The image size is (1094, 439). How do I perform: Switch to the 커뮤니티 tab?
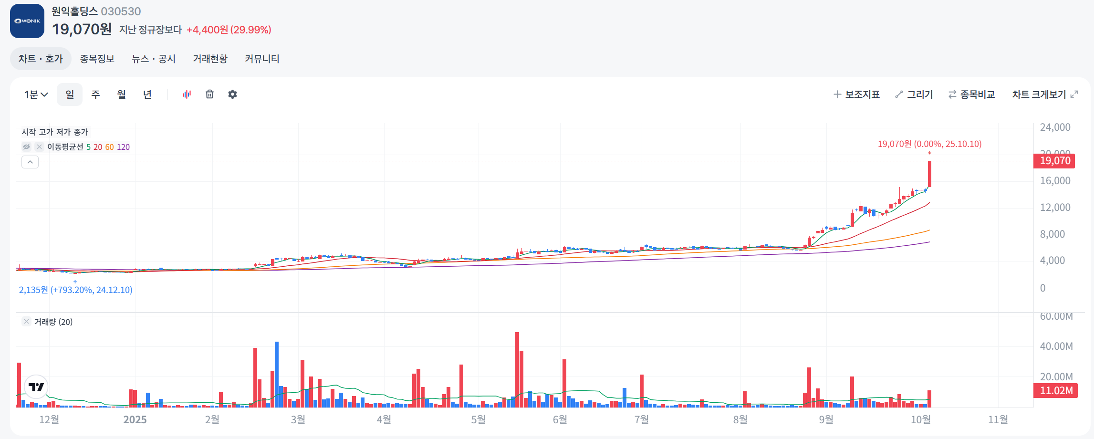(262, 59)
